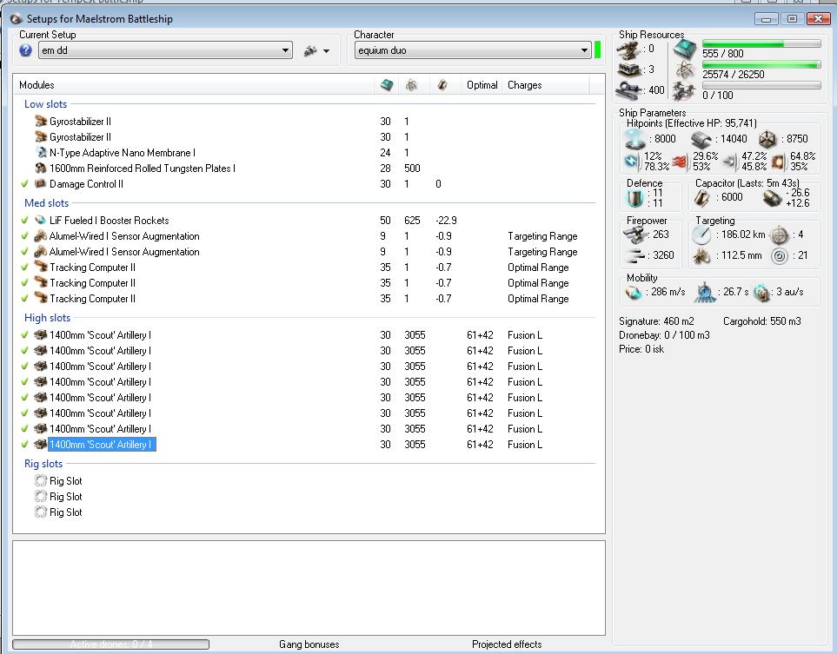Collapse the Low slots group
Viewport: 837px width, 654px height.
[x=45, y=104]
